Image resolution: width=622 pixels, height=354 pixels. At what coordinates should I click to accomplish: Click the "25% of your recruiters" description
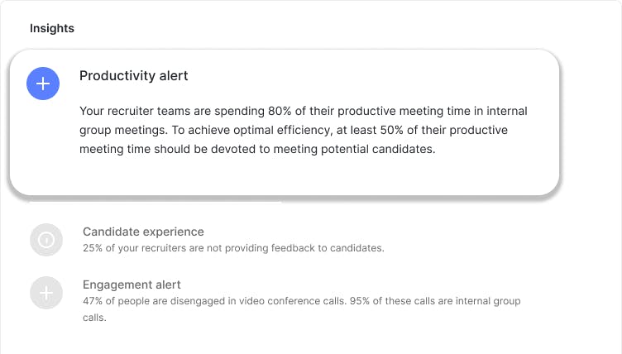pyautogui.click(x=233, y=247)
